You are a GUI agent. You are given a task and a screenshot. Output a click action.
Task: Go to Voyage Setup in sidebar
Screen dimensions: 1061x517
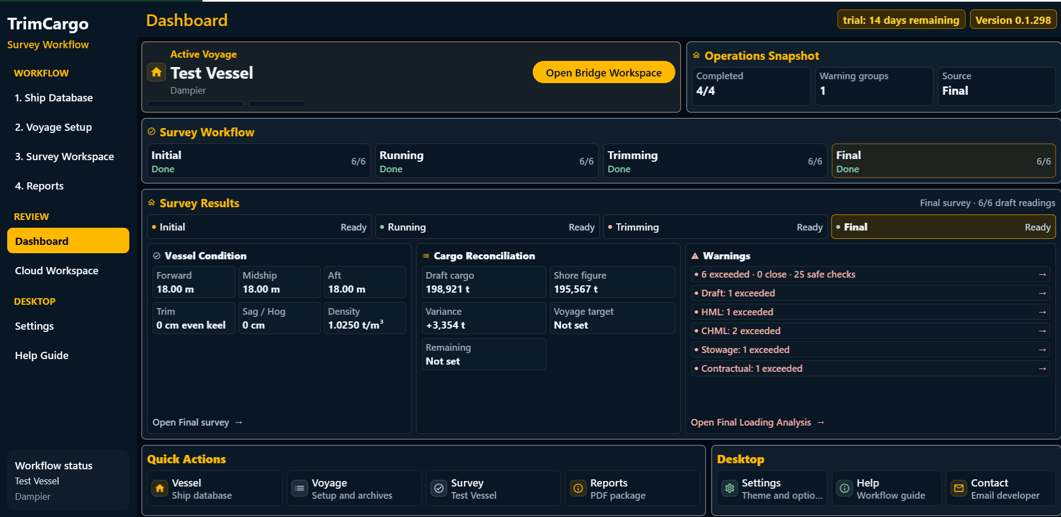coord(68,127)
